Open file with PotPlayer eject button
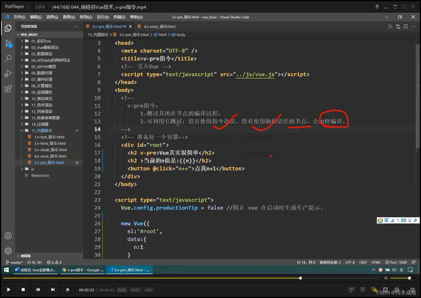This screenshot has height=298, width=421. click(67, 290)
